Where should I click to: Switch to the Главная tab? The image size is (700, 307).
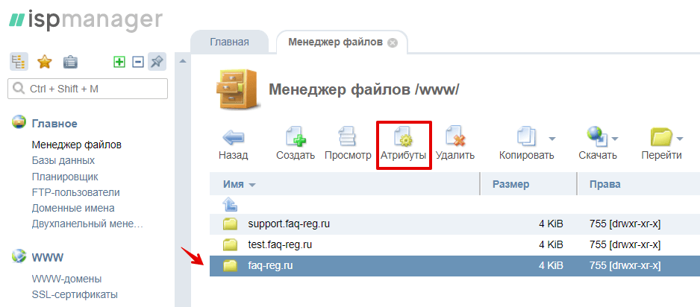click(x=229, y=42)
